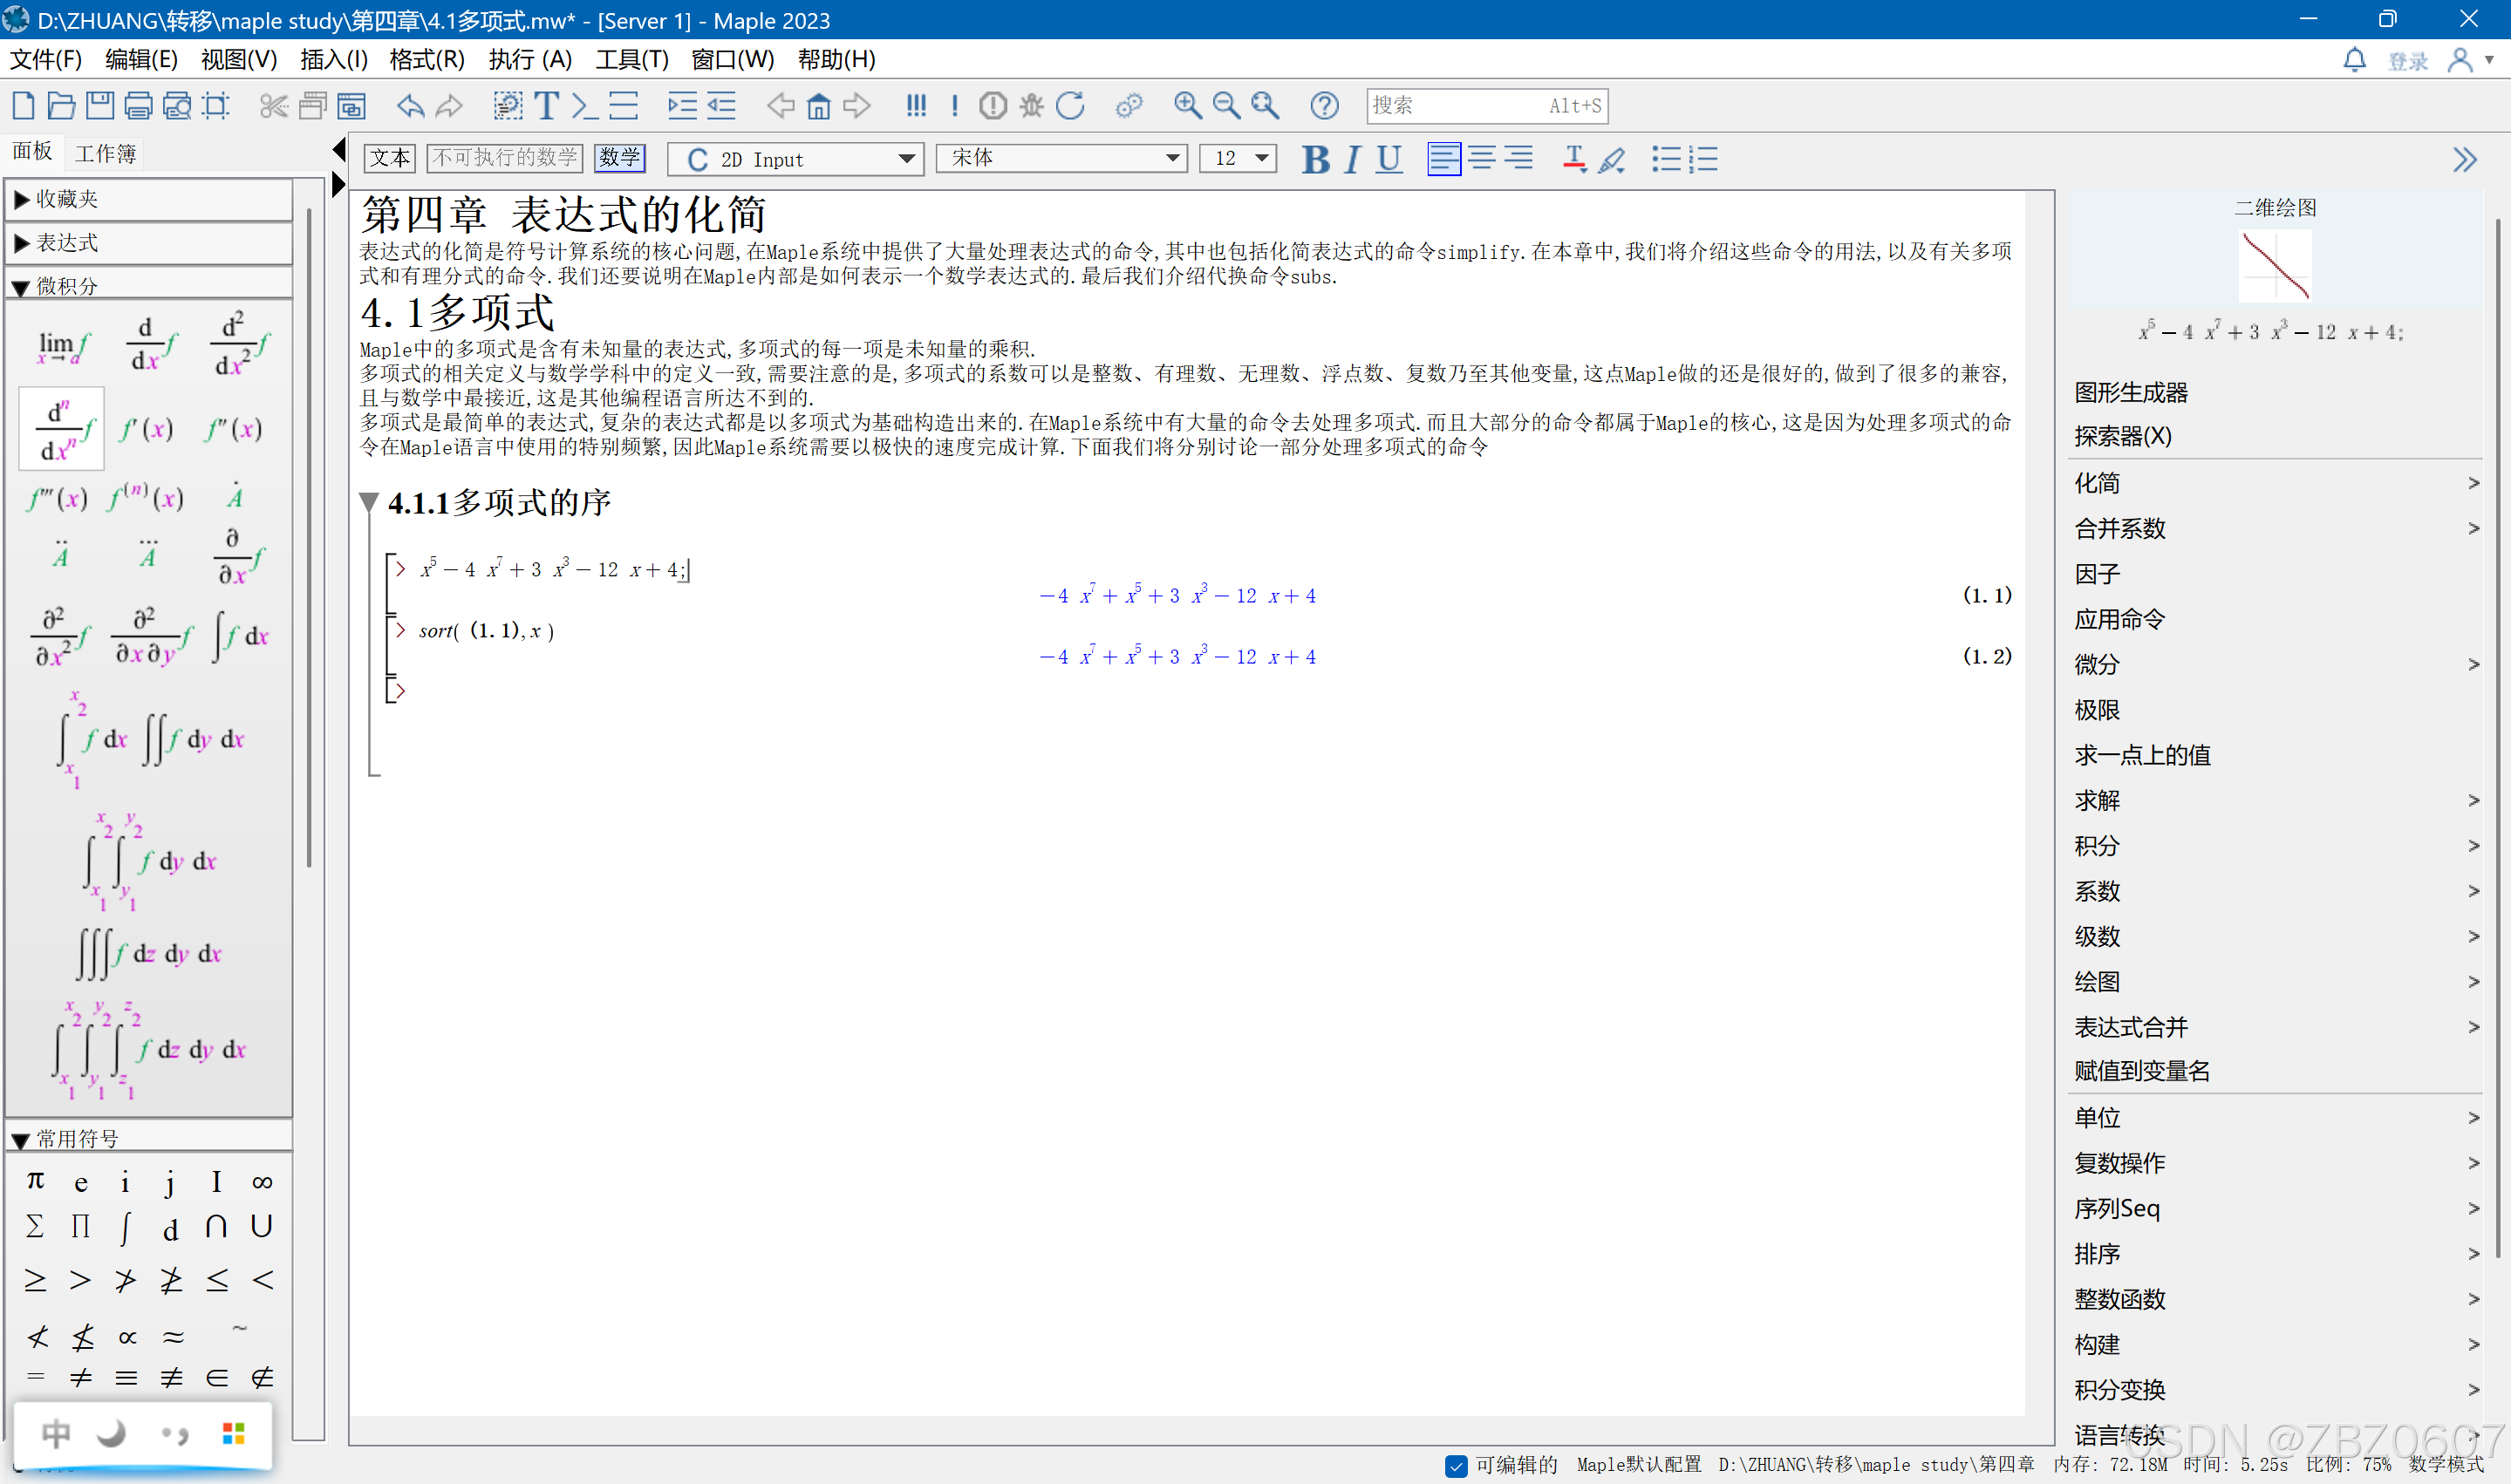Open the 文件(F) menu

pos(46,60)
